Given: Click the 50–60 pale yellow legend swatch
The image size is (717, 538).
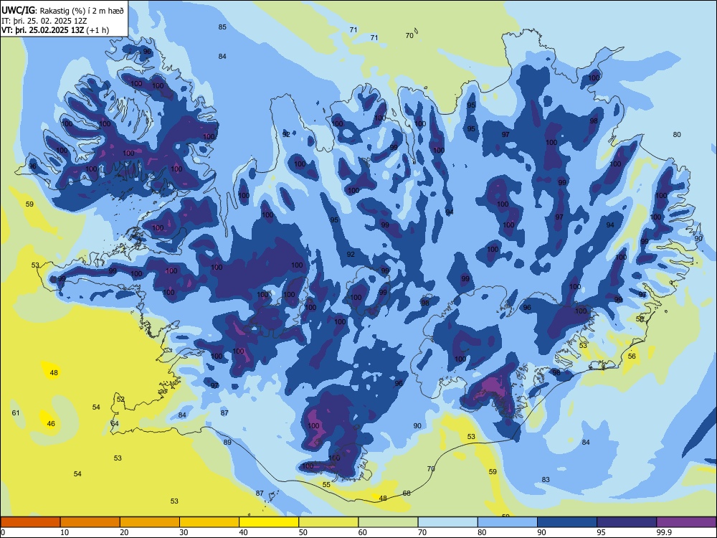Looking at the screenshot, I should 329,522.
